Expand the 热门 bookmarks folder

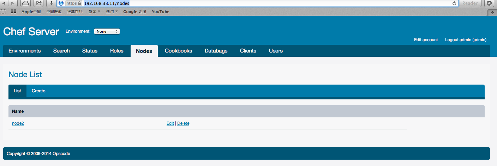pyautogui.click(x=112, y=12)
